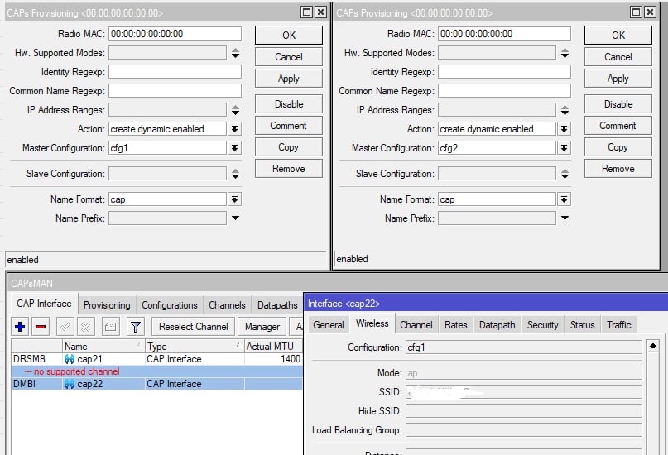Click OK in right provisioning window
Screen dimensions: 668x455
pos(618,36)
